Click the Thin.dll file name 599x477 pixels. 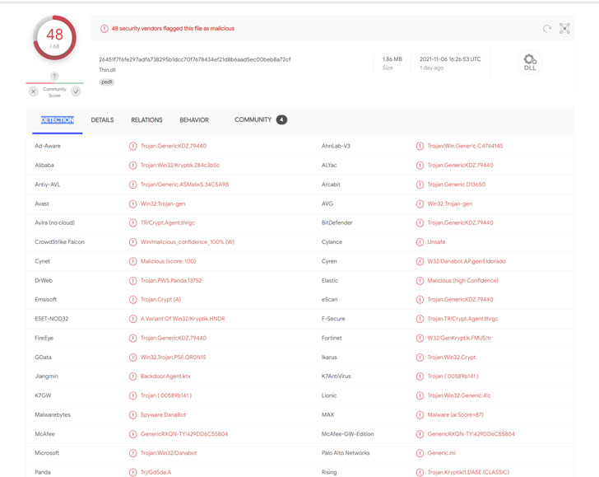tap(107, 70)
